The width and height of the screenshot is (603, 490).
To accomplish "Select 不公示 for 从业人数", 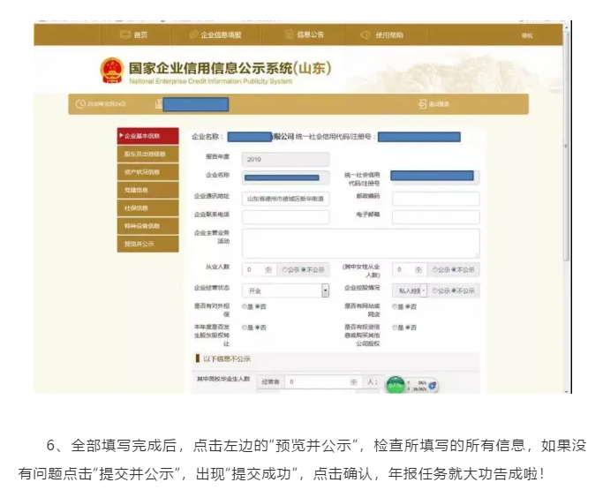I will click(304, 270).
